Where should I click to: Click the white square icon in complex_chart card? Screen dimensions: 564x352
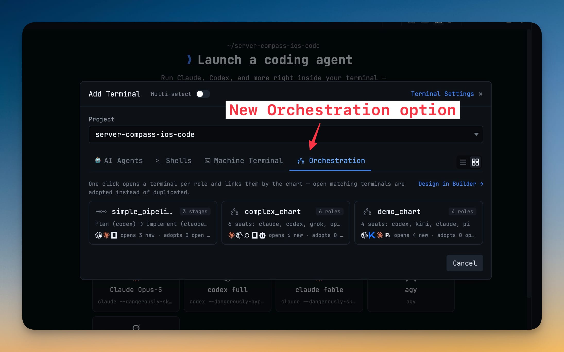[x=255, y=235]
